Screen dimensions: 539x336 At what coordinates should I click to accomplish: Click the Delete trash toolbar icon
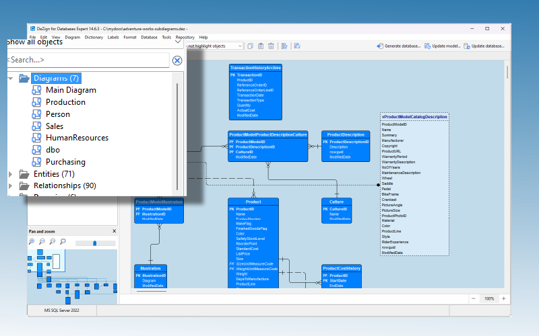pos(272,46)
